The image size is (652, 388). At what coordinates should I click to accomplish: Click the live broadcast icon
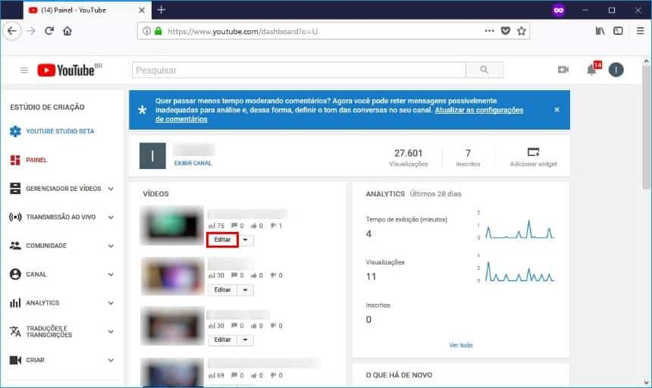(15, 217)
